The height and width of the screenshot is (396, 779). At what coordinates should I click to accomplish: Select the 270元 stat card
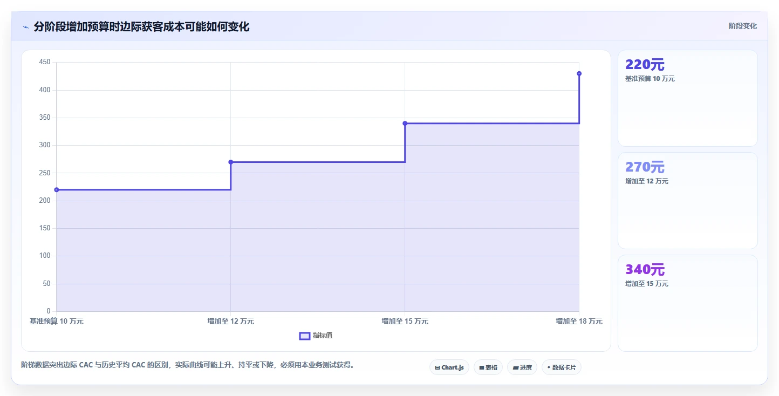[x=688, y=201]
